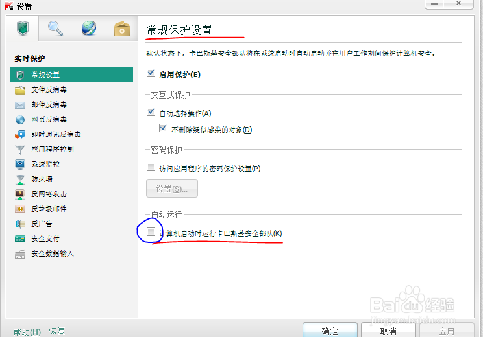Click the chat bubble icon for 即时通讯反病毒
The width and height of the screenshot is (483, 337).
[20, 135]
